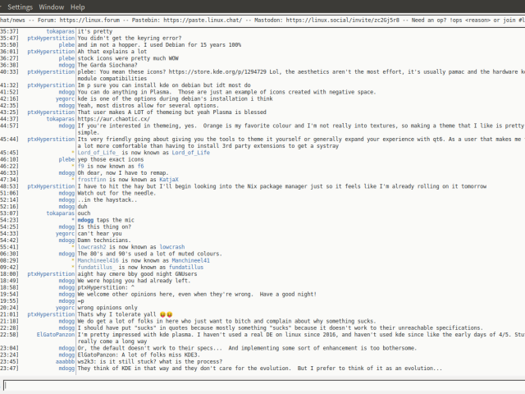Click new nickname Manchineel41
This screenshot has height=394, width=525.
191,261
